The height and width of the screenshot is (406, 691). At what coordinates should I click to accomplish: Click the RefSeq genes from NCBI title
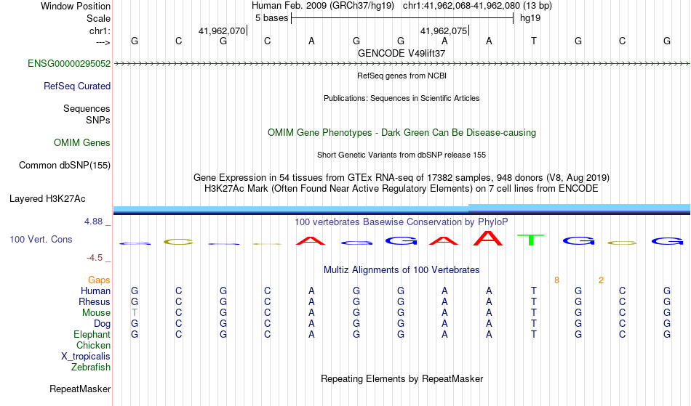(x=402, y=76)
